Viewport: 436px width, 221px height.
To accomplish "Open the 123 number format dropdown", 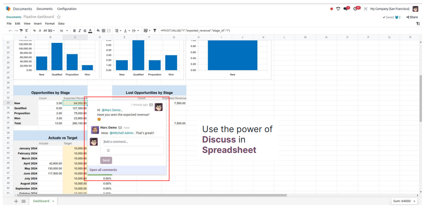I will click(x=51, y=31).
